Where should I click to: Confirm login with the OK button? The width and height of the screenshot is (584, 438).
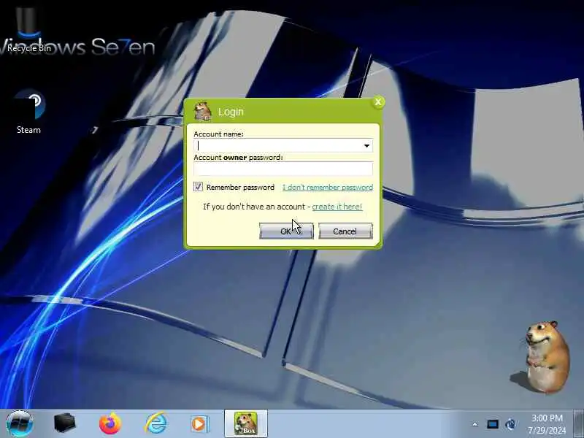pos(286,231)
